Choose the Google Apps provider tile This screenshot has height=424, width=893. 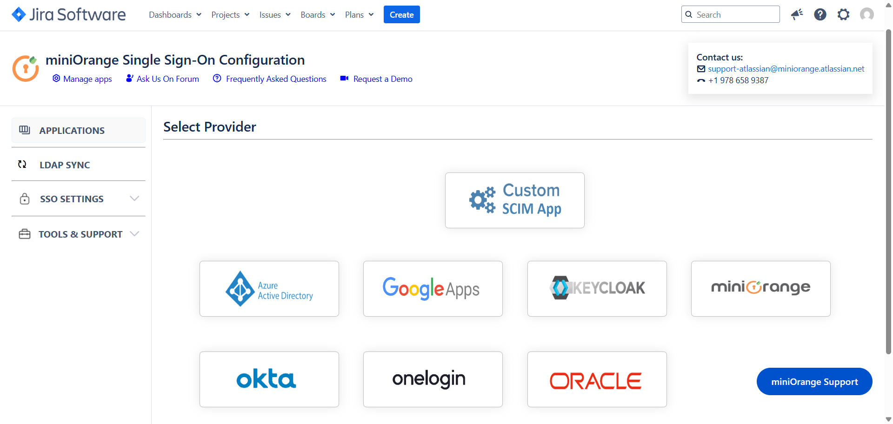(433, 289)
